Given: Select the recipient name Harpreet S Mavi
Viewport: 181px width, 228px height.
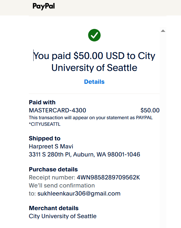Looking at the screenshot, I should (x=51, y=146).
